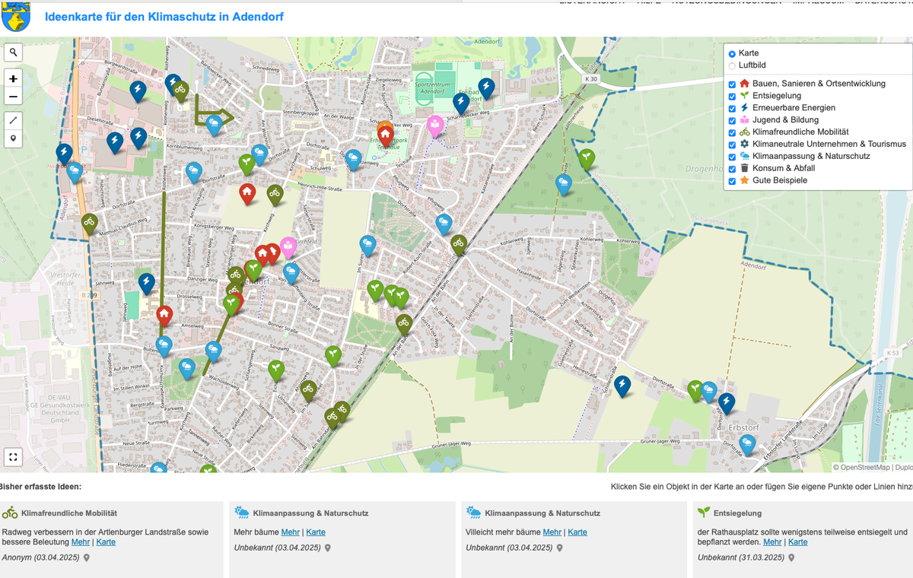913x578 pixels.
Task: Select the add point marker tool
Action: coord(14,139)
